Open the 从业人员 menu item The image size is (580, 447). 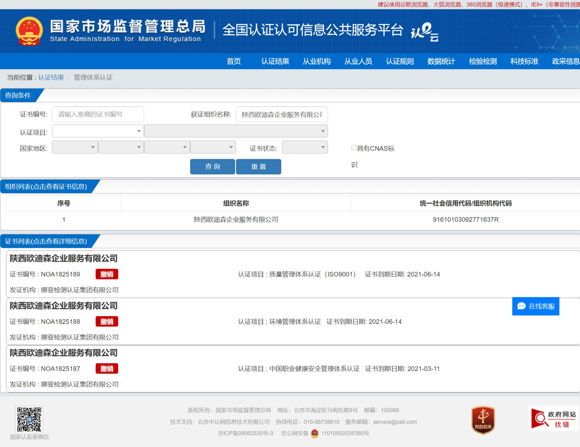pyautogui.click(x=358, y=61)
